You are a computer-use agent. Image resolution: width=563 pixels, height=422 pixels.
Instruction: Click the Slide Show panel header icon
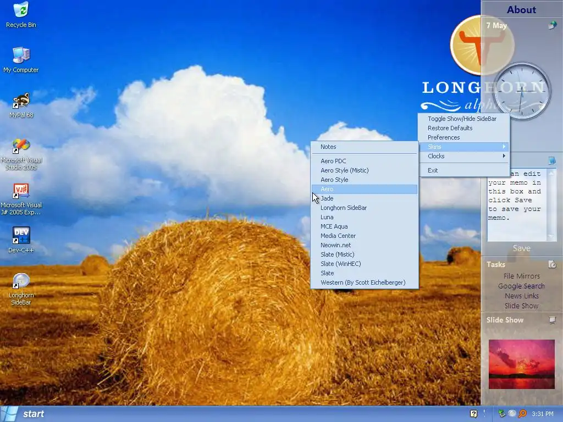[x=552, y=320]
